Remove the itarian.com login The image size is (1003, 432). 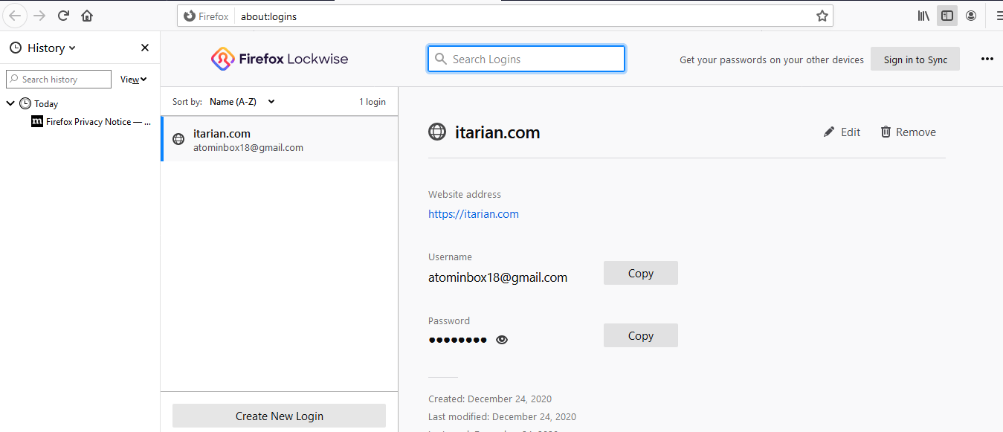908,132
